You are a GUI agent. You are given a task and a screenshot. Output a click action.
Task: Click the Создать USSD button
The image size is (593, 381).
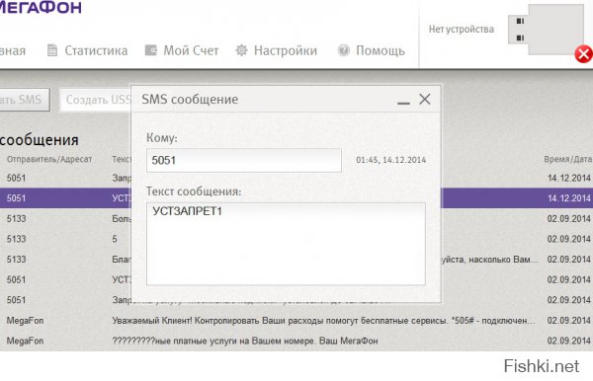click(96, 100)
